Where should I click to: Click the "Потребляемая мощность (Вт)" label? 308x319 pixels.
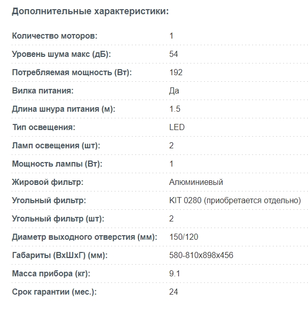point(72,73)
